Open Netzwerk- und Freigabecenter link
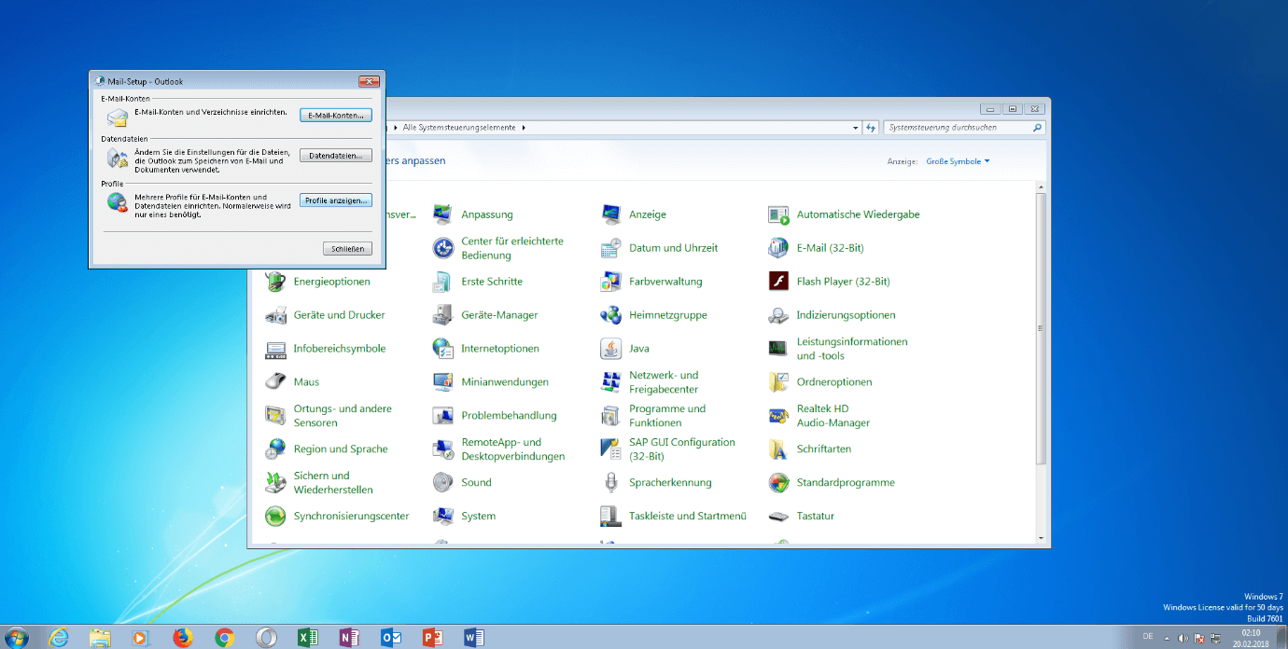Screen dimensions: 1288x649 (664, 382)
